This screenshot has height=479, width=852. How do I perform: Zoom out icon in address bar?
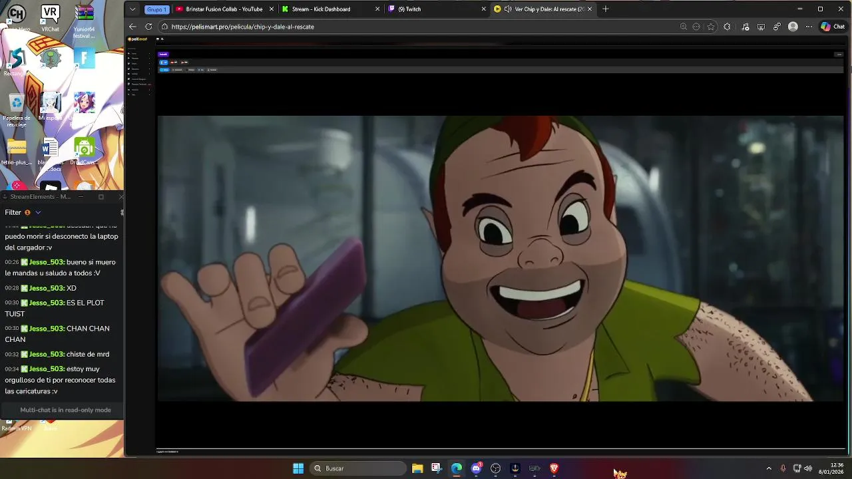(684, 27)
